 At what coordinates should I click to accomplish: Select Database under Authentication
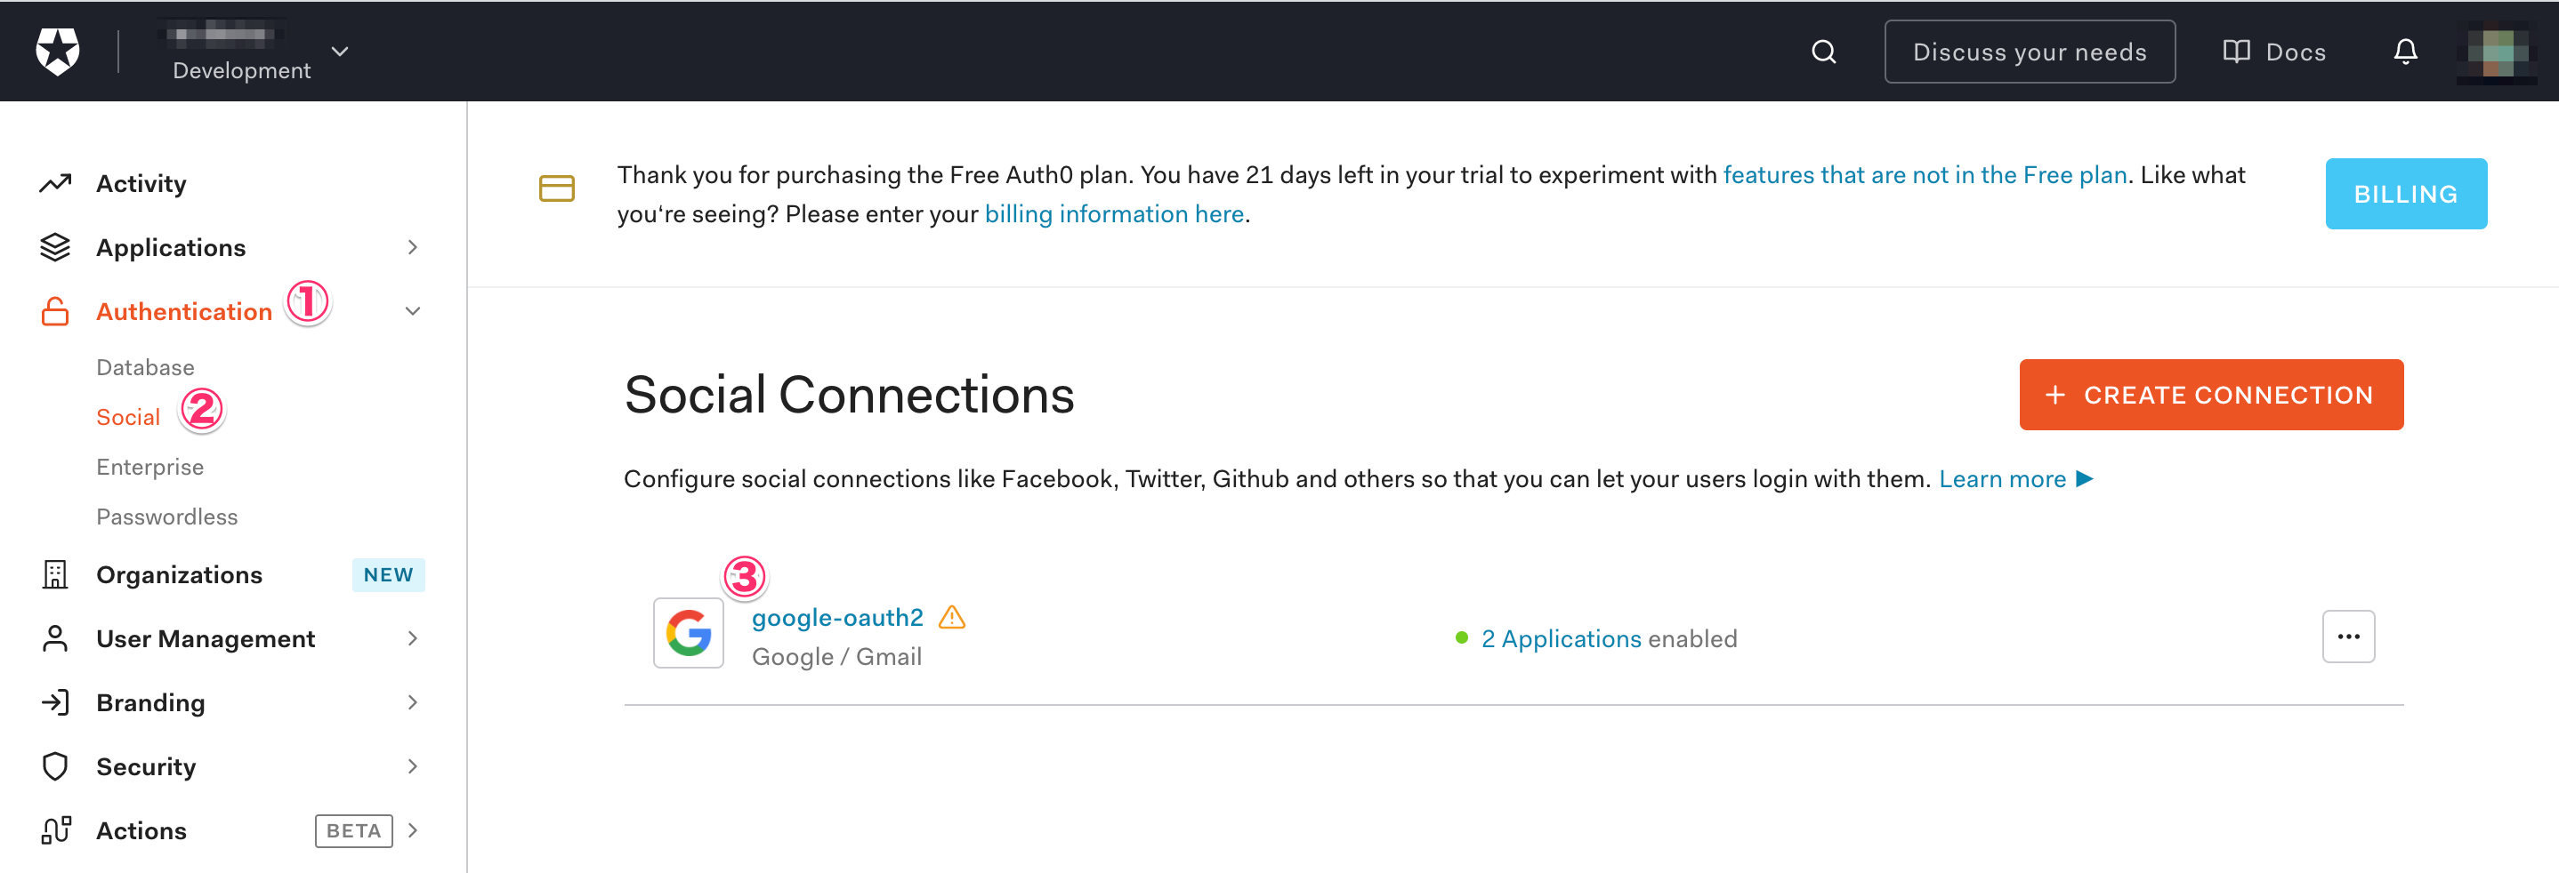145,367
